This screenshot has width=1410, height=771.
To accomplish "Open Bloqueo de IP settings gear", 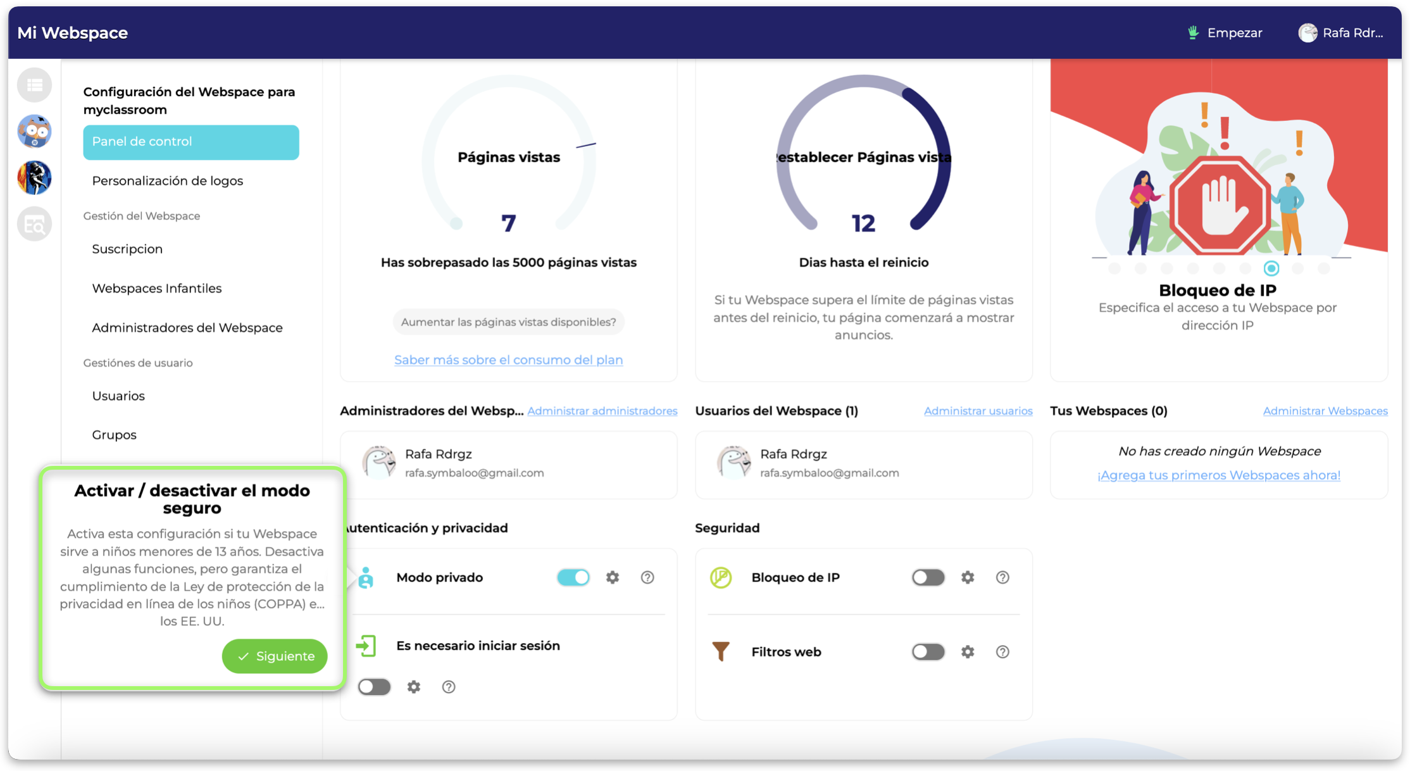I will click(x=968, y=577).
